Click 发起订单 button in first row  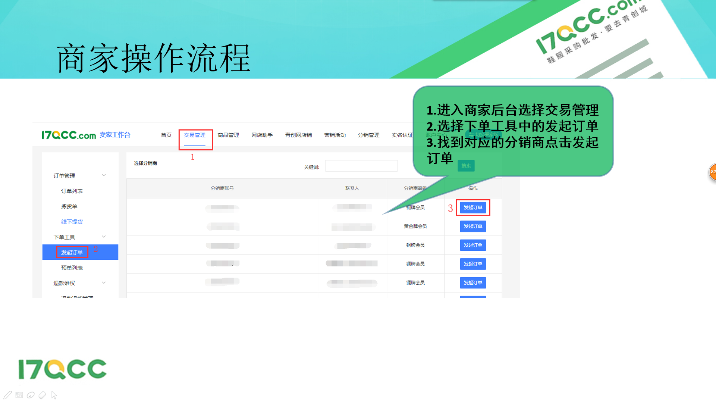[x=472, y=207]
